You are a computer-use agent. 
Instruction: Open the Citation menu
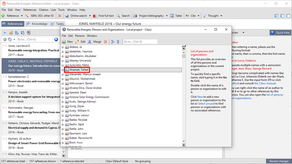(x=44, y=10)
